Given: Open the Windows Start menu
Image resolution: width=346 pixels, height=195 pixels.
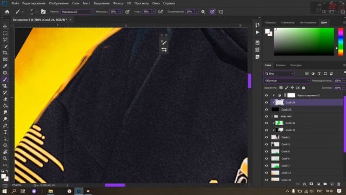Looking at the screenshot, I should point(4,191).
